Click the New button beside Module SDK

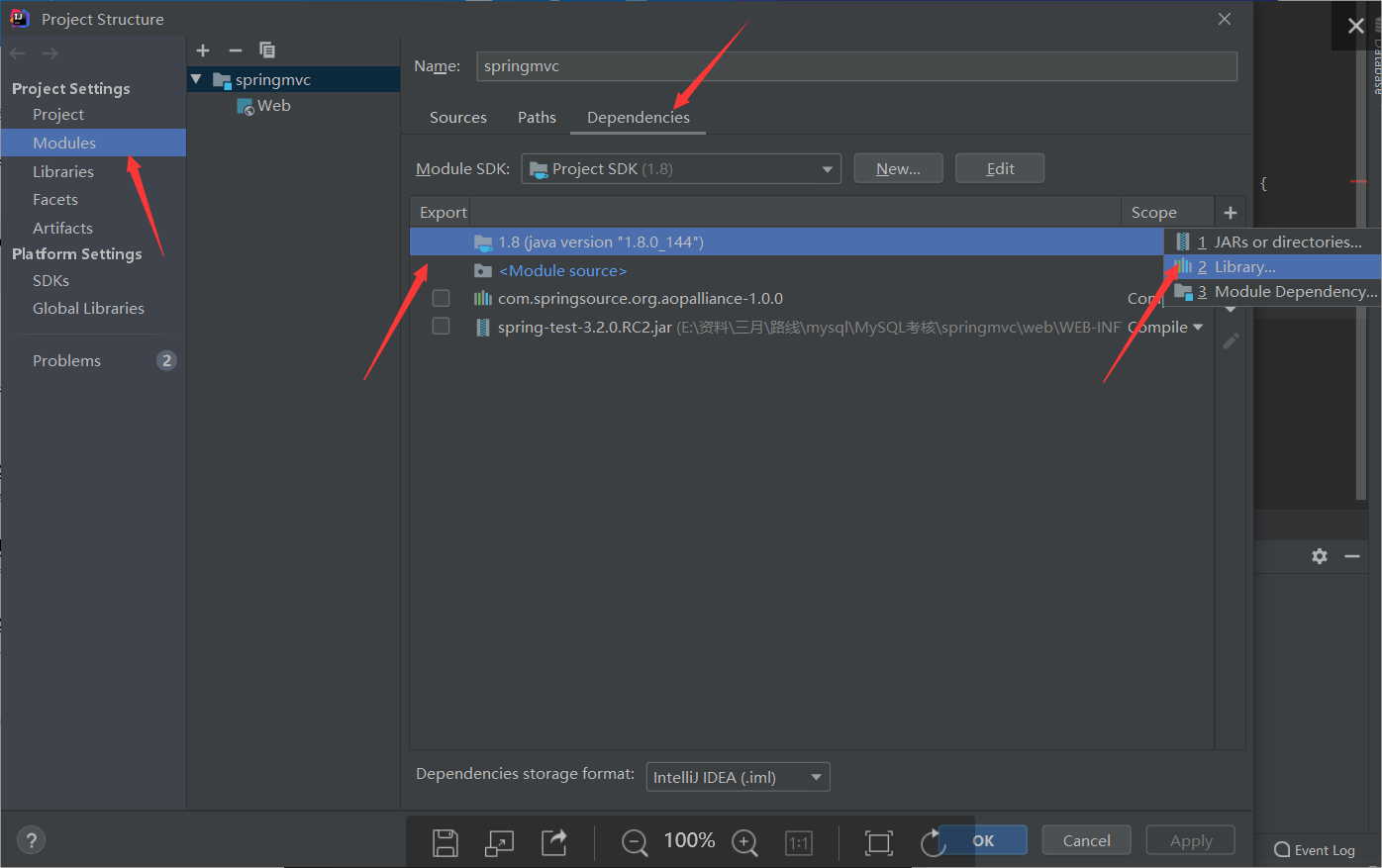[x=898, y=168]
